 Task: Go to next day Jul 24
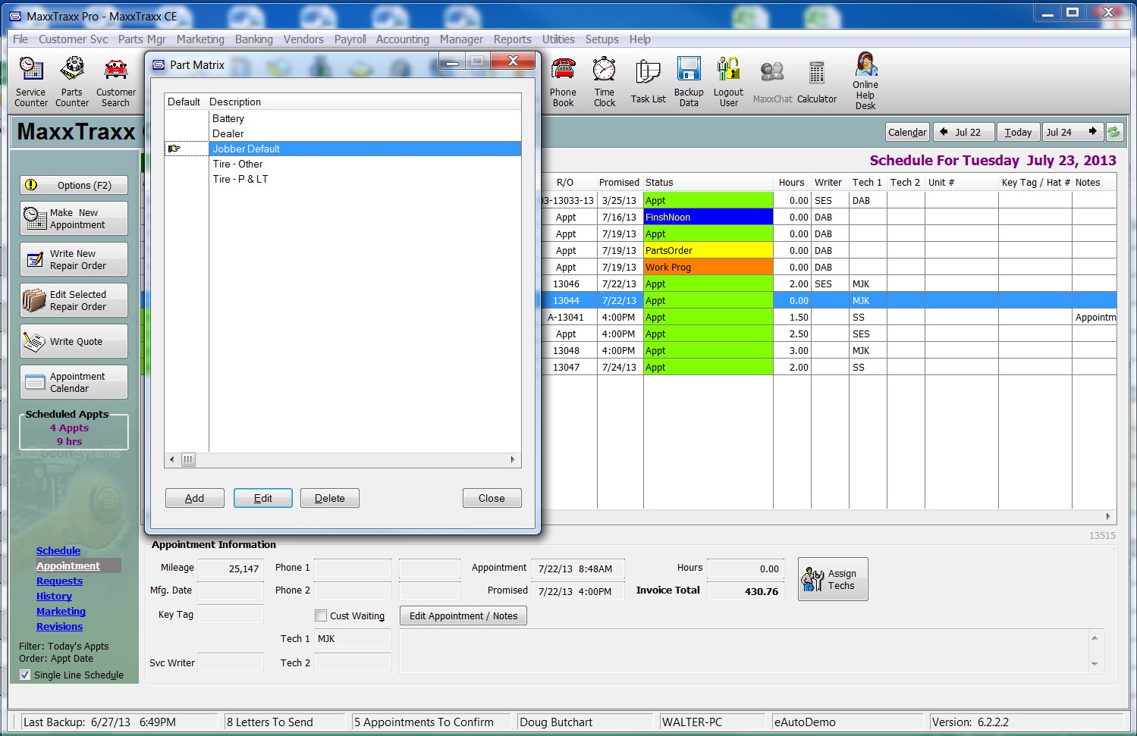[x=1073, y=132]
